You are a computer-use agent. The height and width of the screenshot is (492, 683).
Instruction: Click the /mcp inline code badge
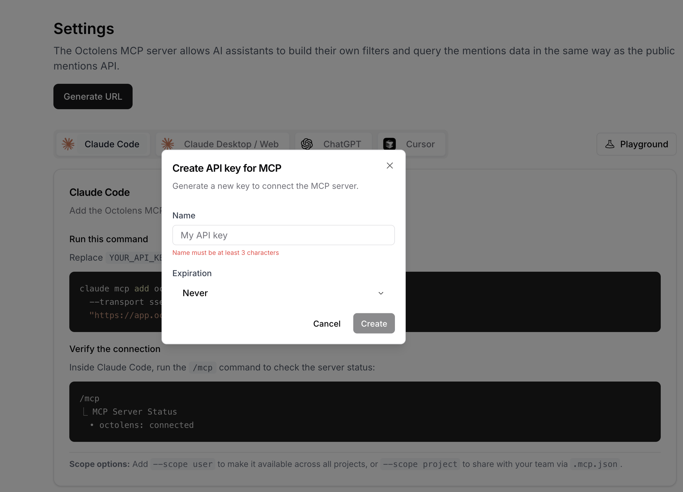point(203,367)
